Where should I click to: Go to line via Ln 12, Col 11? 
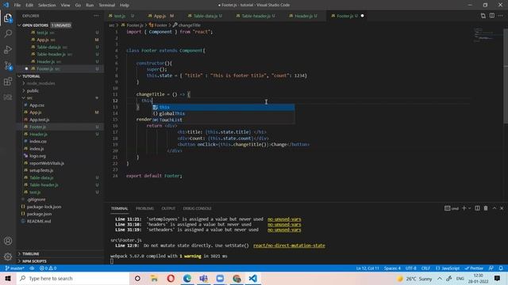tap(368, 268)
